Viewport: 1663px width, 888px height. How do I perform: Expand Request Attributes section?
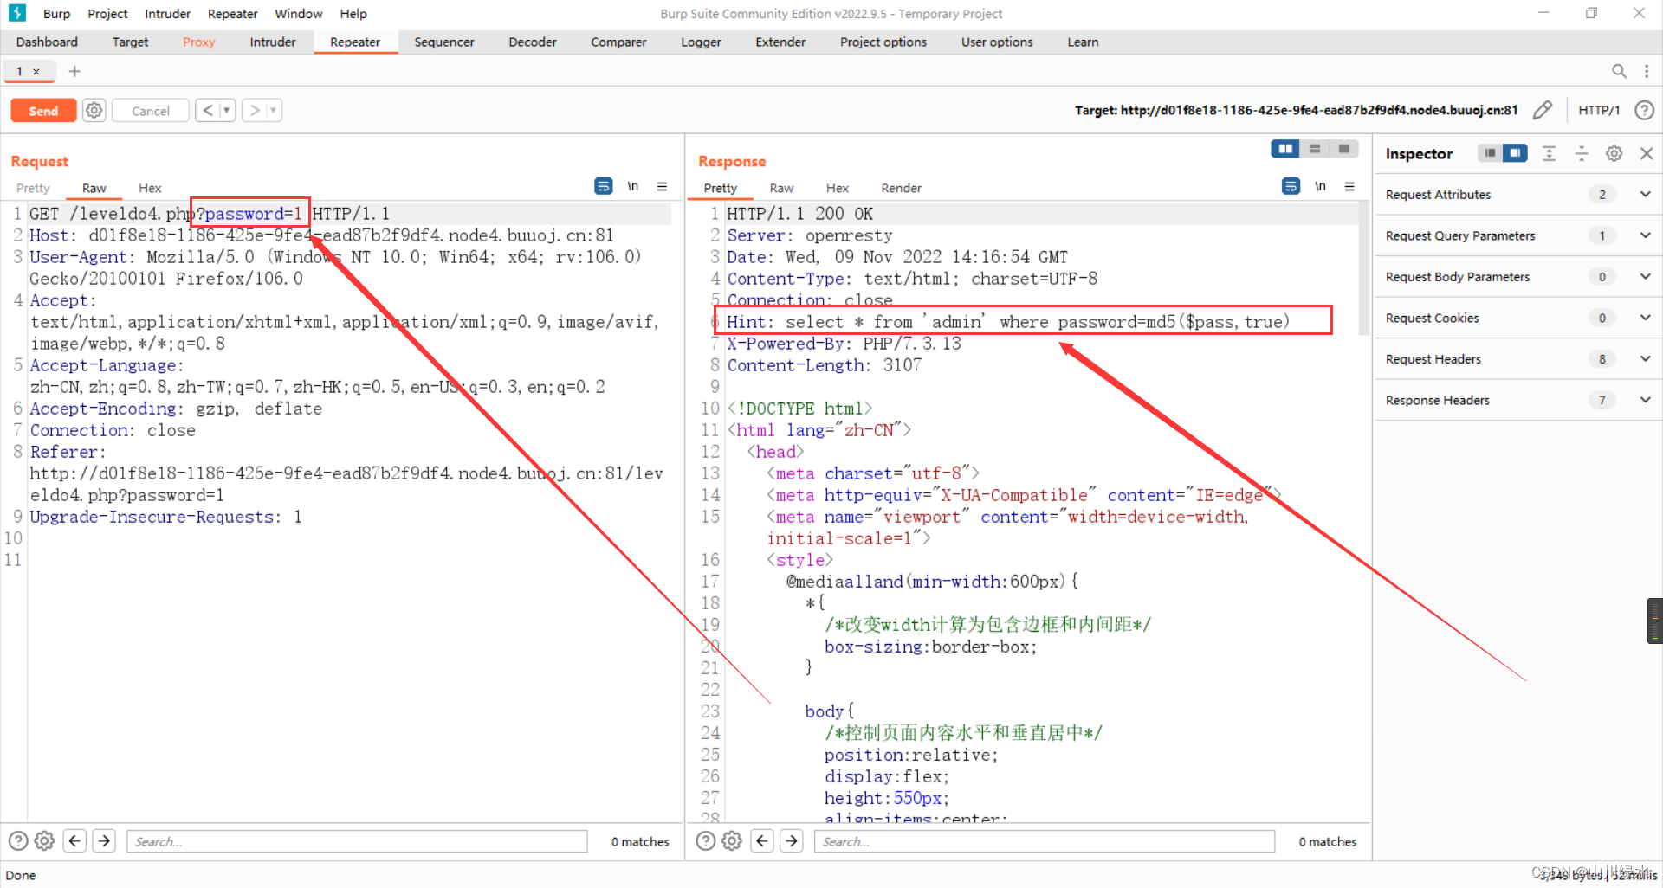pyautogui.click(x=1518, y=195)
